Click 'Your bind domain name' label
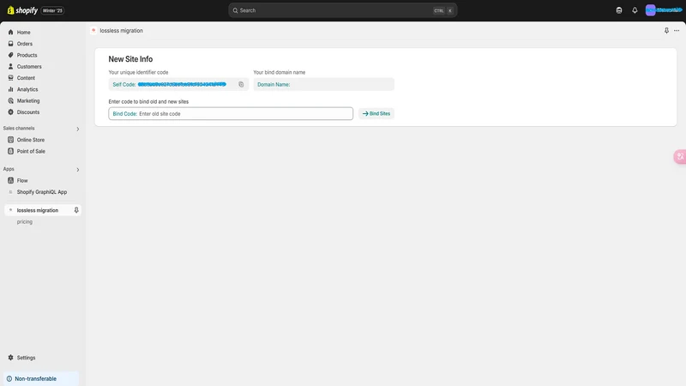The width and height of the screenshot is (686, 386). 280,72
